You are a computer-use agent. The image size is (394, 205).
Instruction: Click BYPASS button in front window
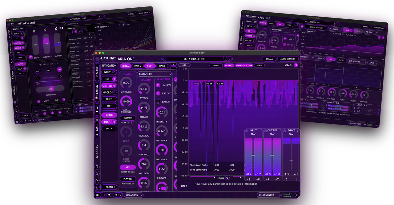click(x=269, y=59)
